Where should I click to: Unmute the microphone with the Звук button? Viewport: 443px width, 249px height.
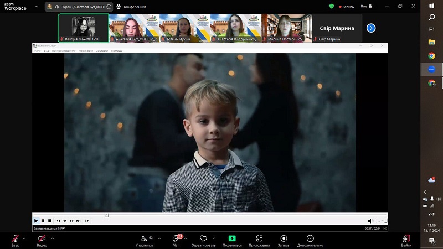point(15,241)
